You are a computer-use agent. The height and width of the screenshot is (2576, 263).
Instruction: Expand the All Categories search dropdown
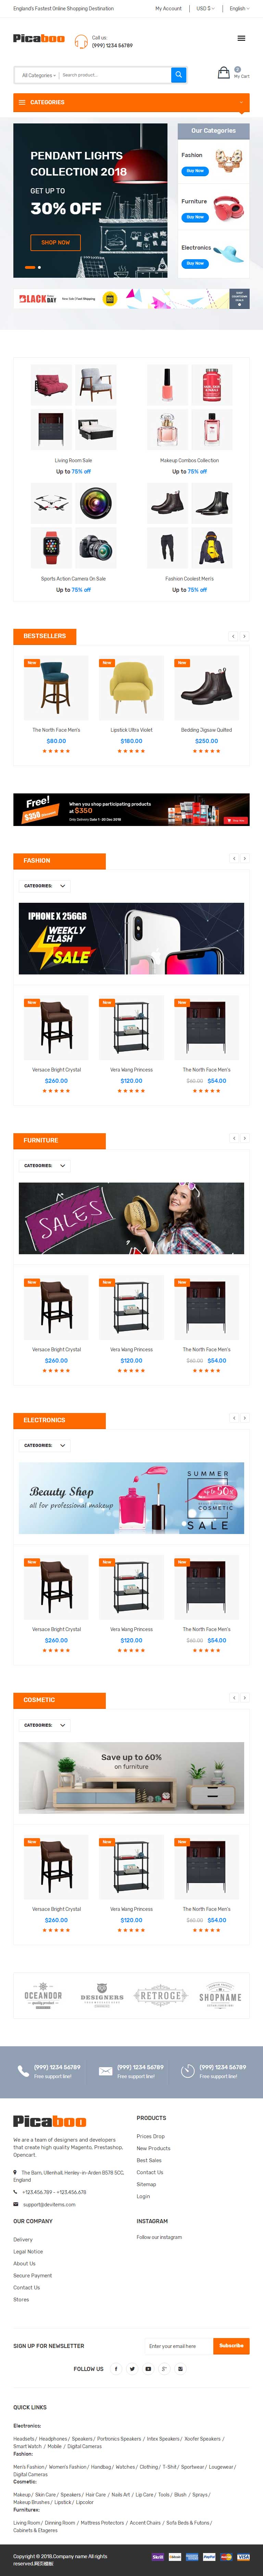[38, 75]
